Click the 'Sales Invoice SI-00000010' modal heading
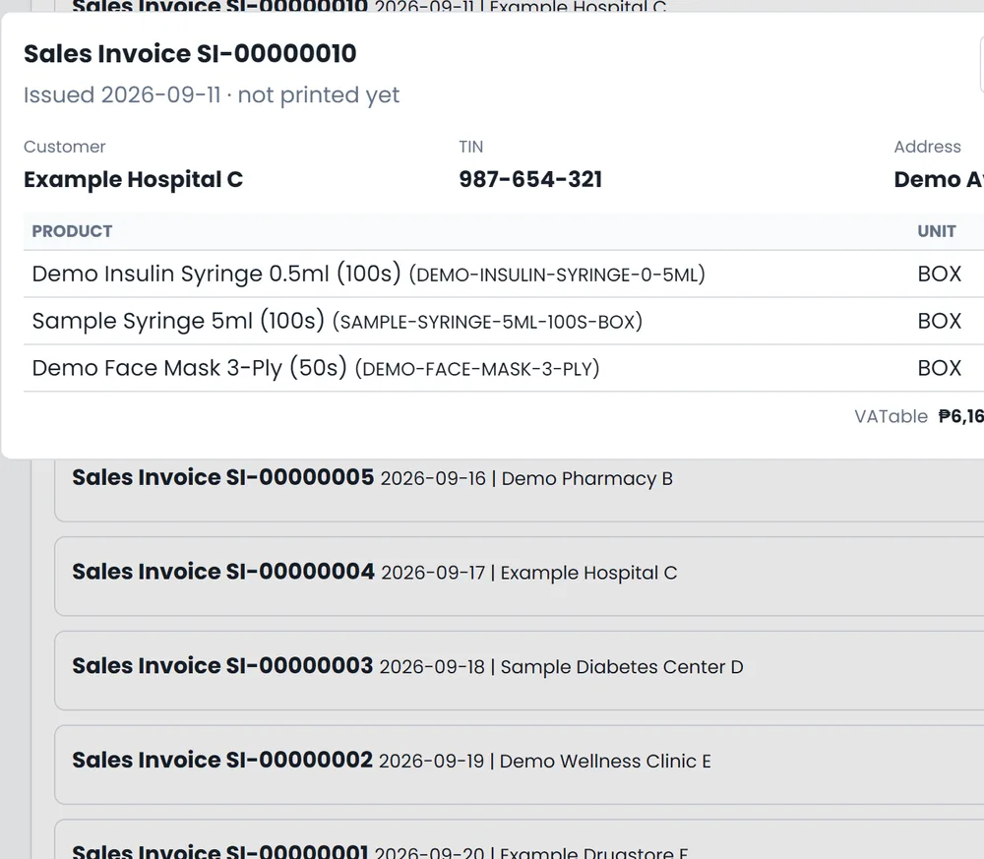 click(x=190, y=53)
